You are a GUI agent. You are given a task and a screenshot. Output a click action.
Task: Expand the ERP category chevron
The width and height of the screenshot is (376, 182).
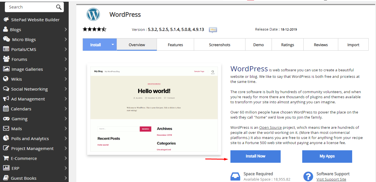[66, 168]
